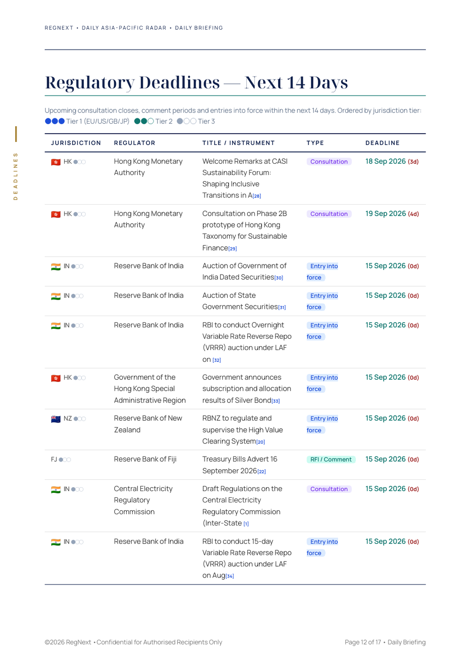Click the vertical DEADLINES side label
Screen dimensions: 471x667
16,176
